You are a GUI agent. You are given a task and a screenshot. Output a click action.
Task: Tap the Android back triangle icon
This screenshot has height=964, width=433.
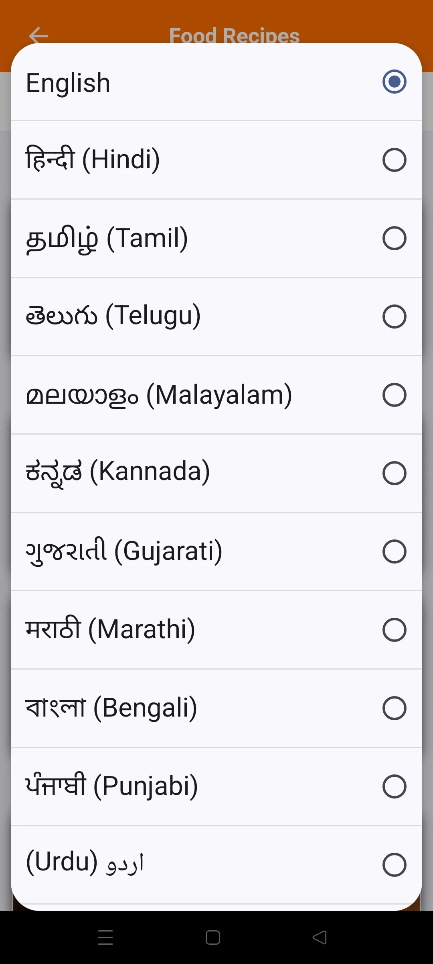[320, 937]
